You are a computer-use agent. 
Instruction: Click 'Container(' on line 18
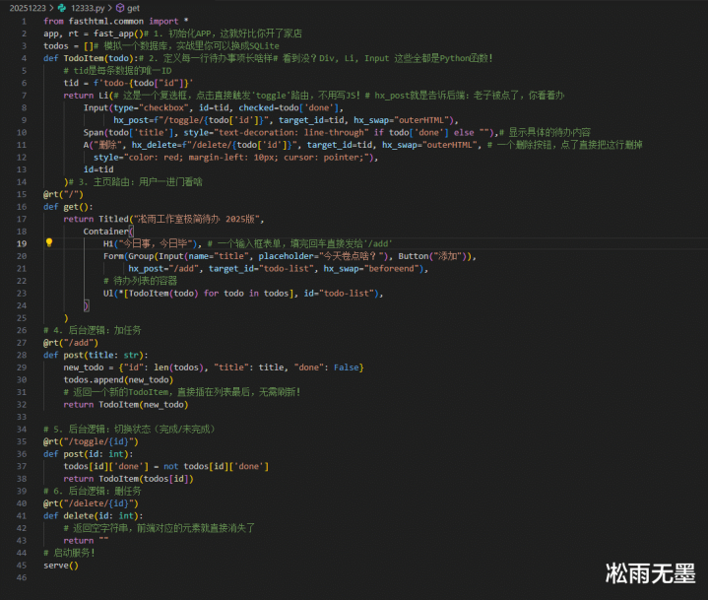tap(108, 232)
